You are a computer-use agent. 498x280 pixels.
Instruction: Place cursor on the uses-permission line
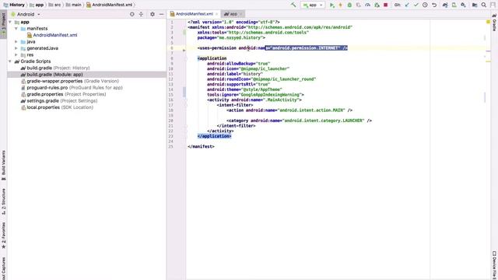coord(272,48)
